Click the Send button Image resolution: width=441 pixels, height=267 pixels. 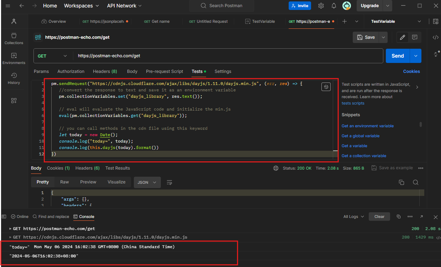coord(398,56)
